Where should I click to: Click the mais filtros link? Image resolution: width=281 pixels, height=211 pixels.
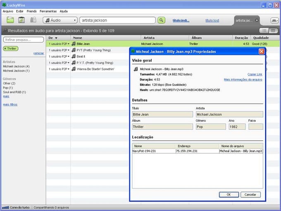(10, 104)
